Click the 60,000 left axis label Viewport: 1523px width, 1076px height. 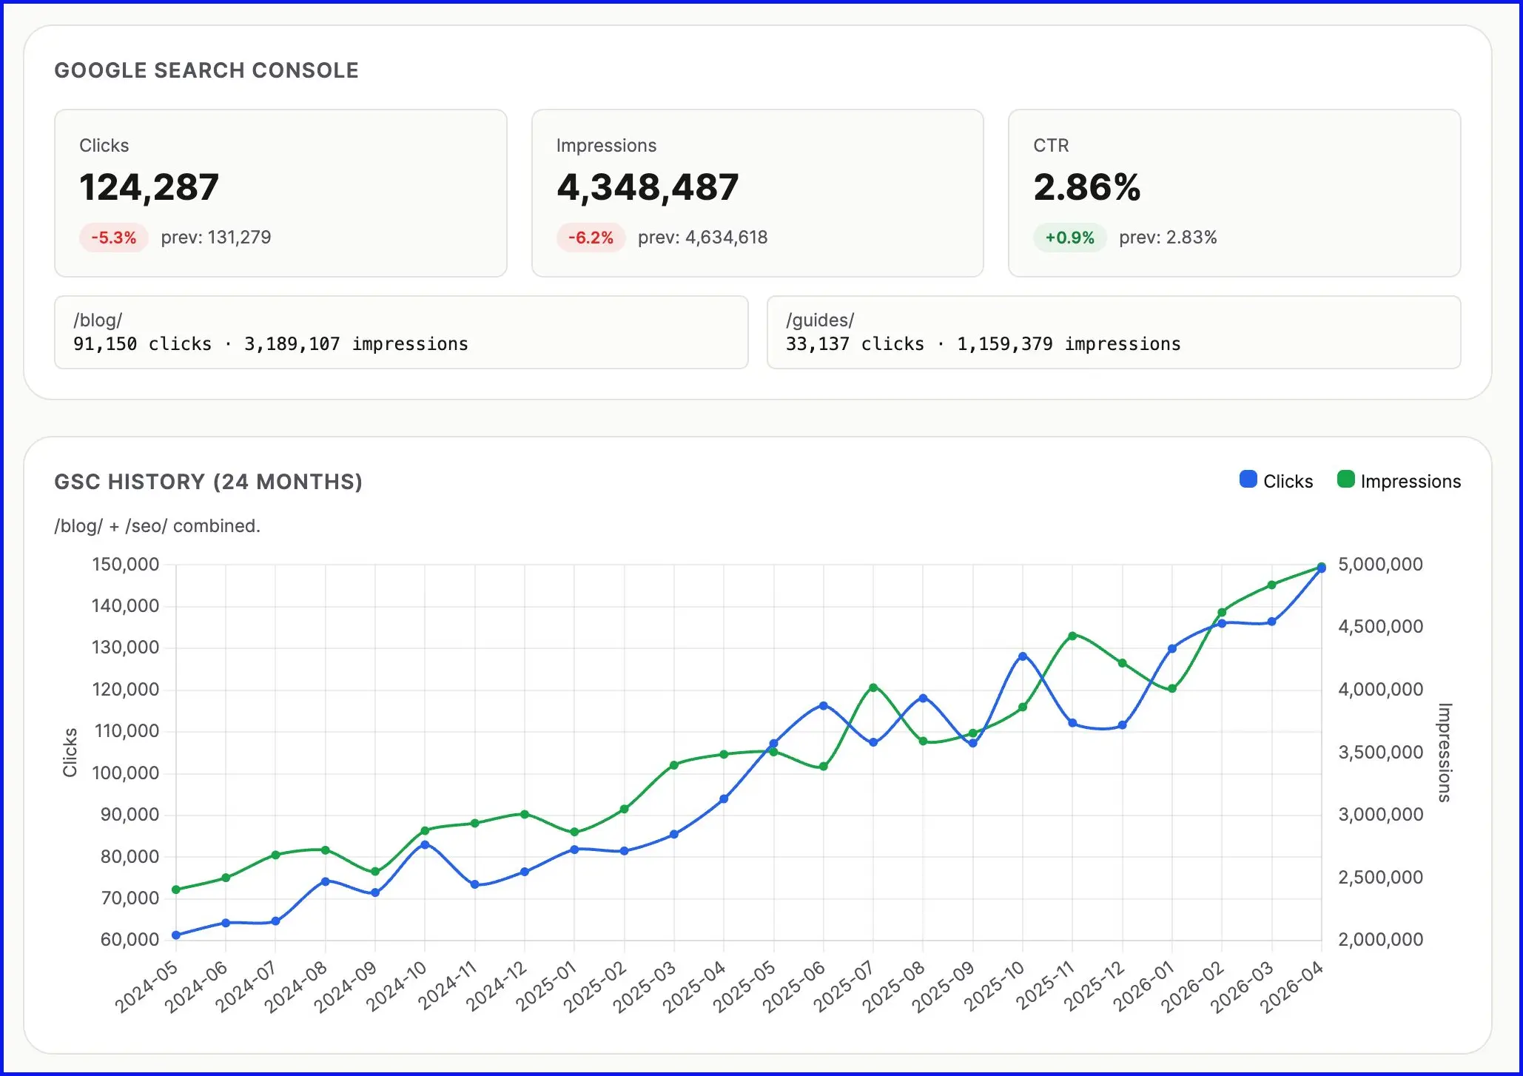pyautogui.click(x=130, y=940)
